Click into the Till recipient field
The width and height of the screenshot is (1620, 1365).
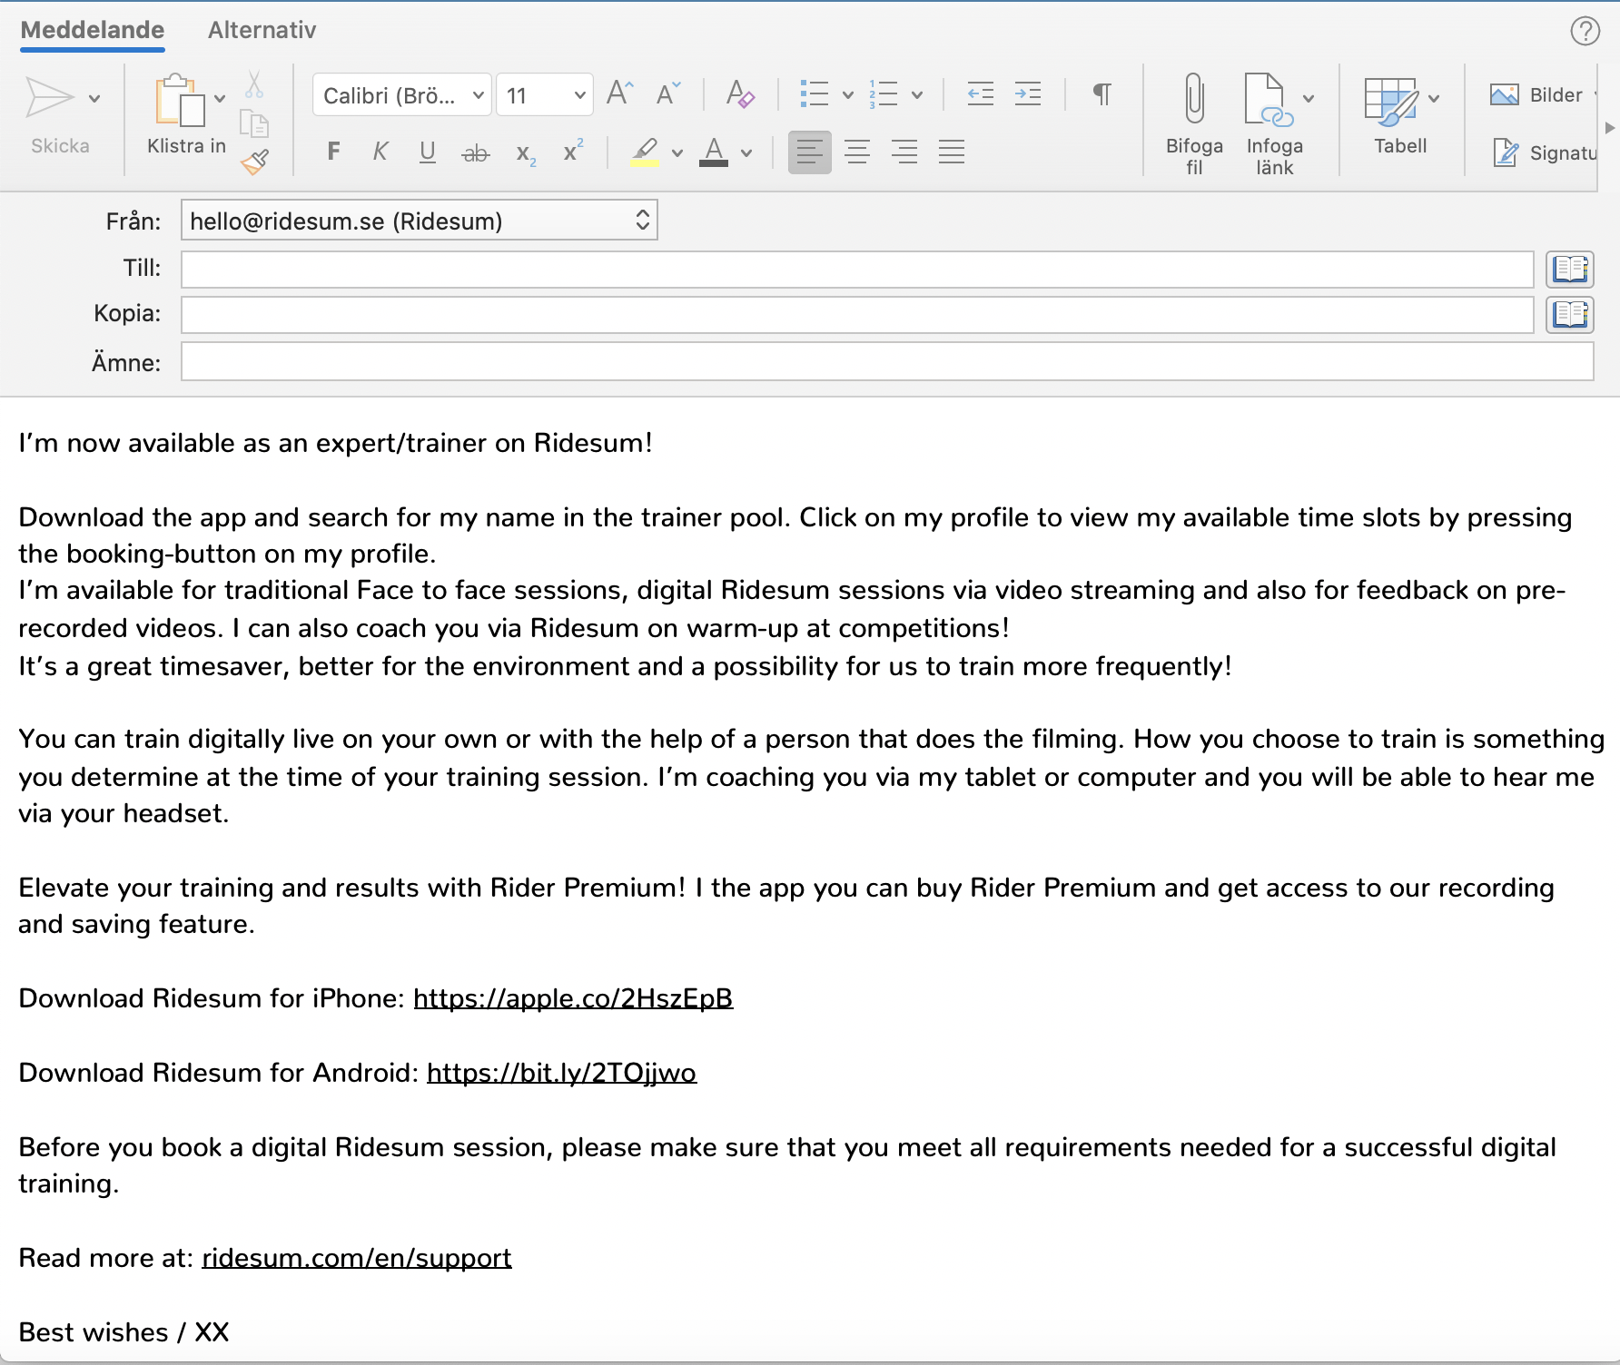pyautogui.click(x=857, y=270)
